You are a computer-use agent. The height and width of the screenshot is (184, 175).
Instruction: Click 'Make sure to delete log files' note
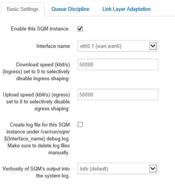[x=38, y=146]
